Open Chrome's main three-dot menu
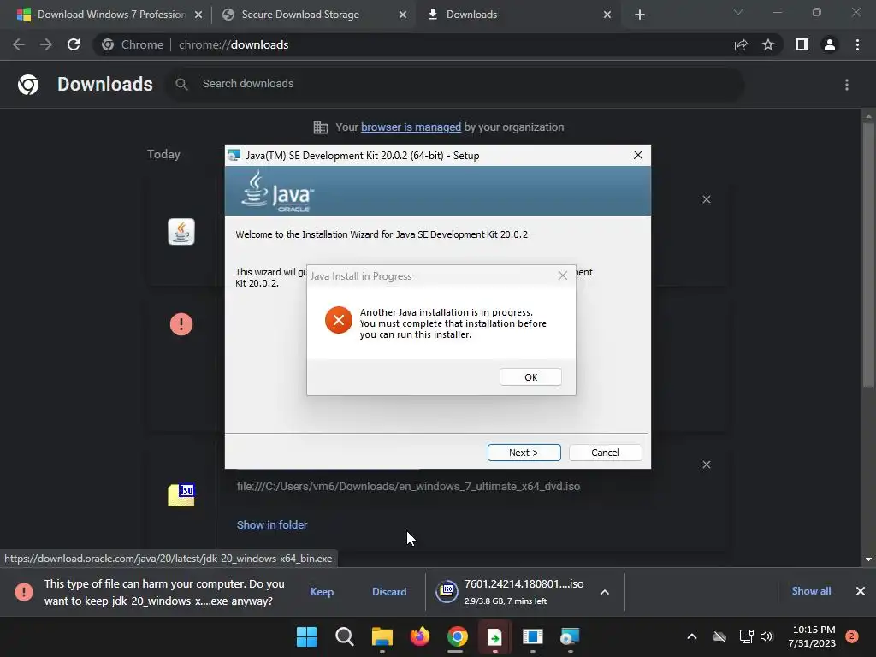The height and width of the screenshot is (657, 876). pos(857,44)
